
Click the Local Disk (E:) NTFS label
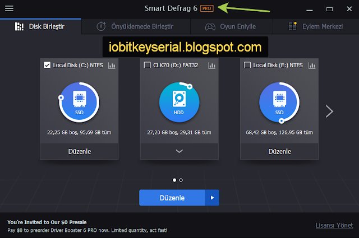[278, 65]
